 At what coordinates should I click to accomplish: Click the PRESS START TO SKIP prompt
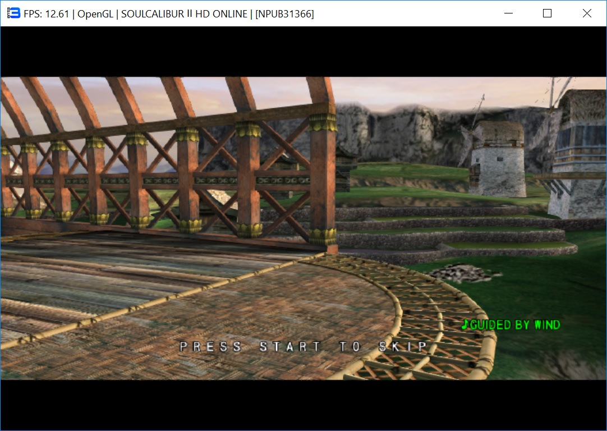coord(303,347)
